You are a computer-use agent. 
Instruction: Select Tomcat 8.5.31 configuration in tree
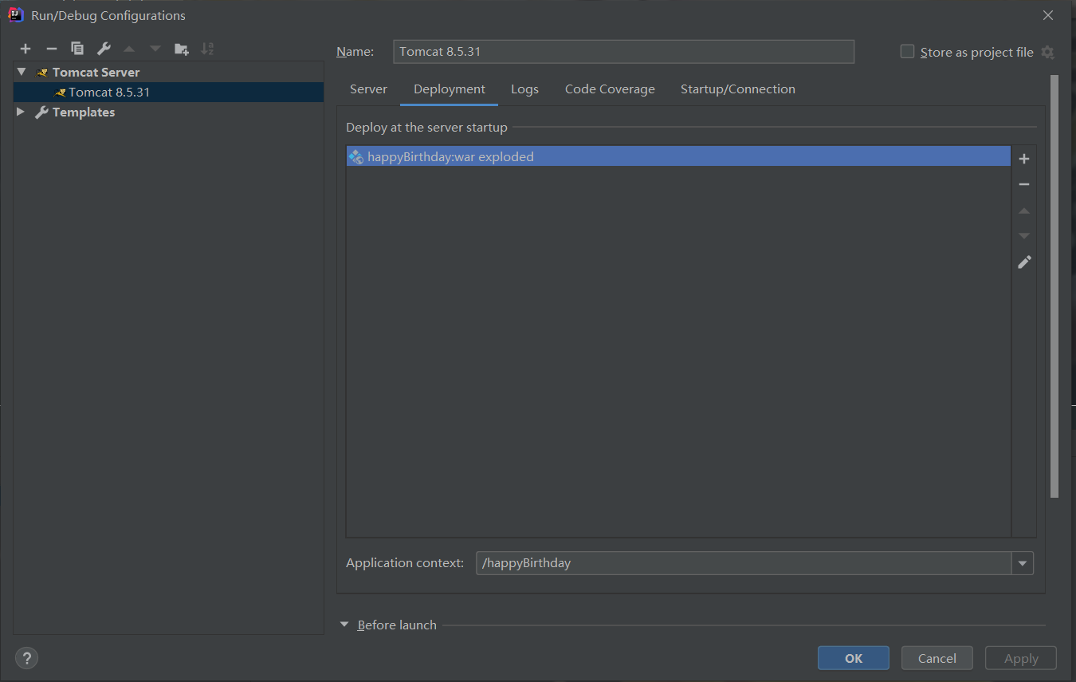169,93
